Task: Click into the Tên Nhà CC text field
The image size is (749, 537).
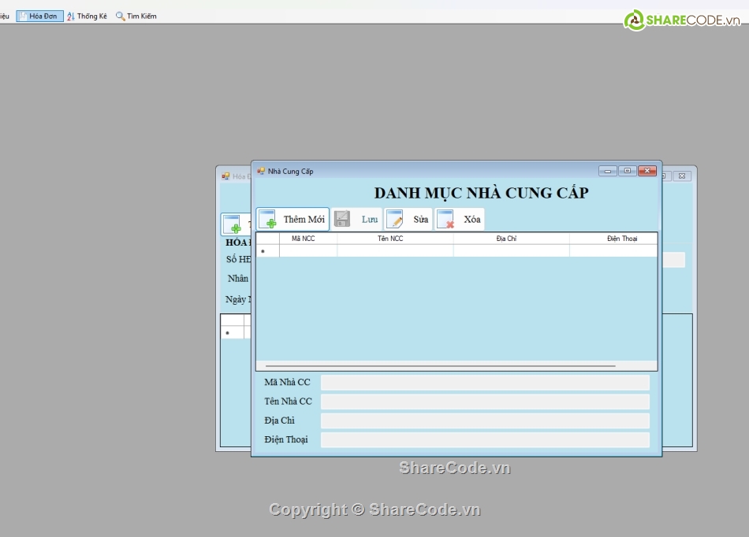Action: tap(485, 402)
